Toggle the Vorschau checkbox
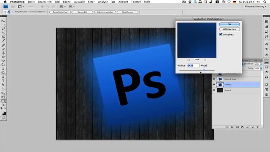This screenshot has height=152, width=270. click(x=220, y=35)
